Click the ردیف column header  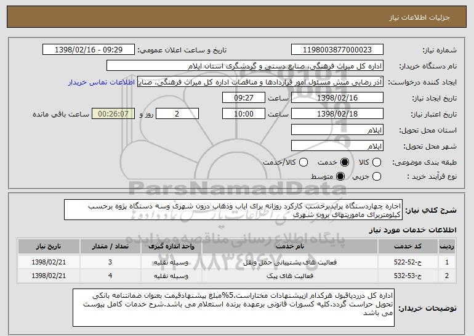point(447,246)
